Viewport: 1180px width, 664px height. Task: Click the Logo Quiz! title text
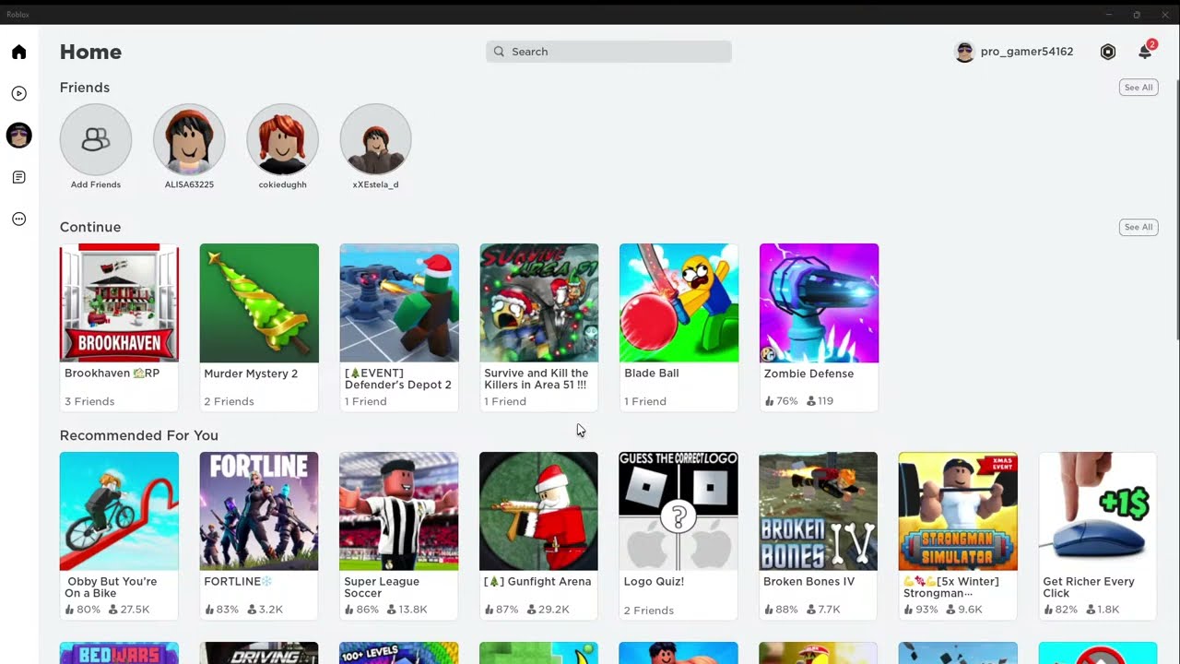(x=654, y=582)
